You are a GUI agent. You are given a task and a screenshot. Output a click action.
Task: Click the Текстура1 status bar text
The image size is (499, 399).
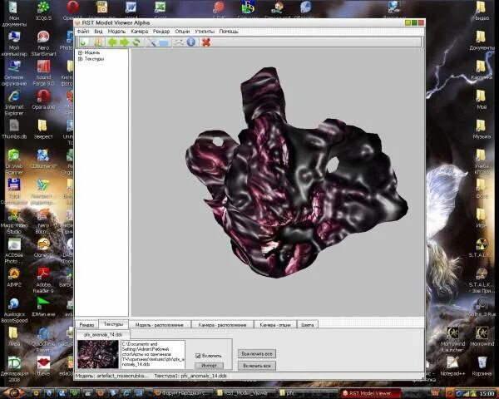tap(190, 376)
